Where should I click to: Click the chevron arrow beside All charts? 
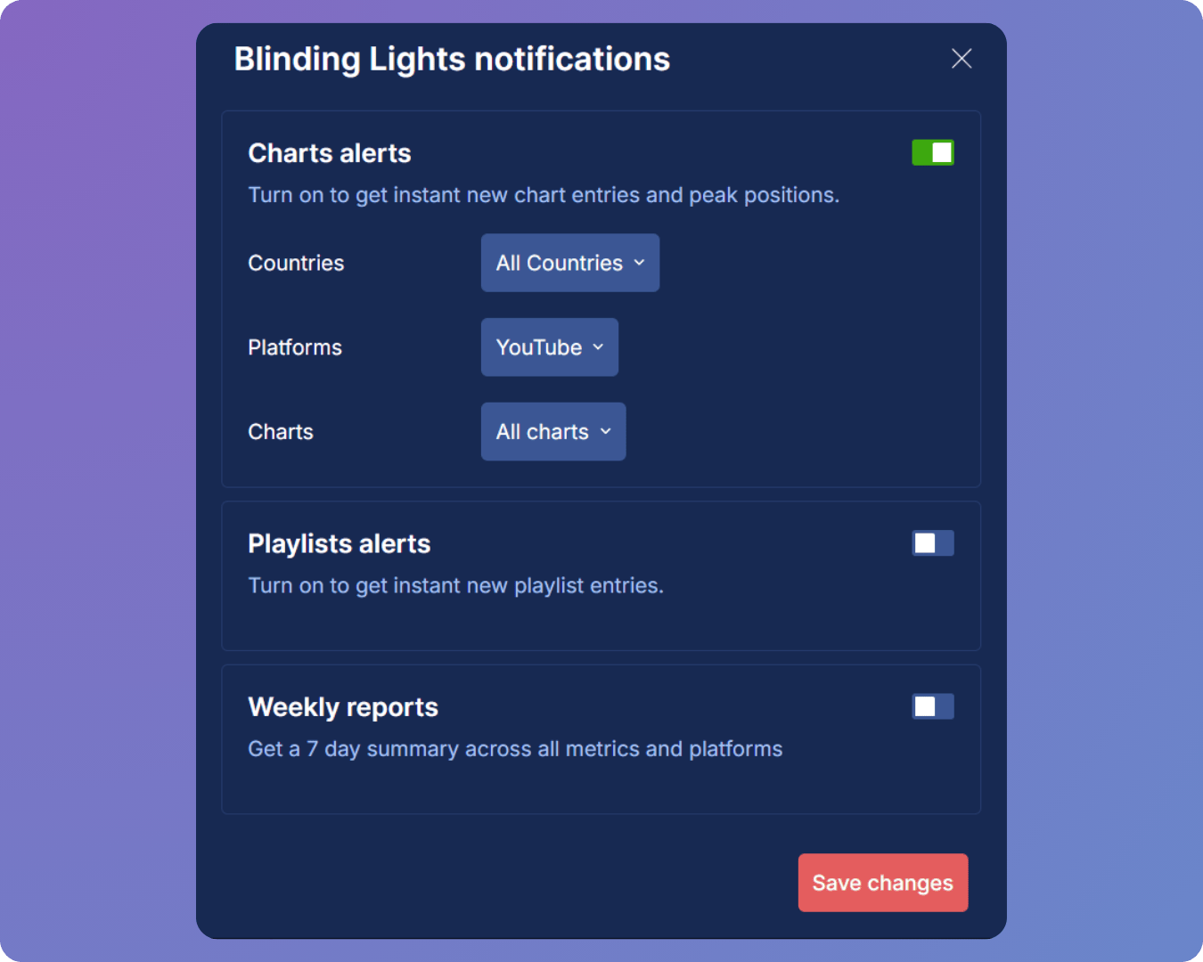tap(606, 432)
